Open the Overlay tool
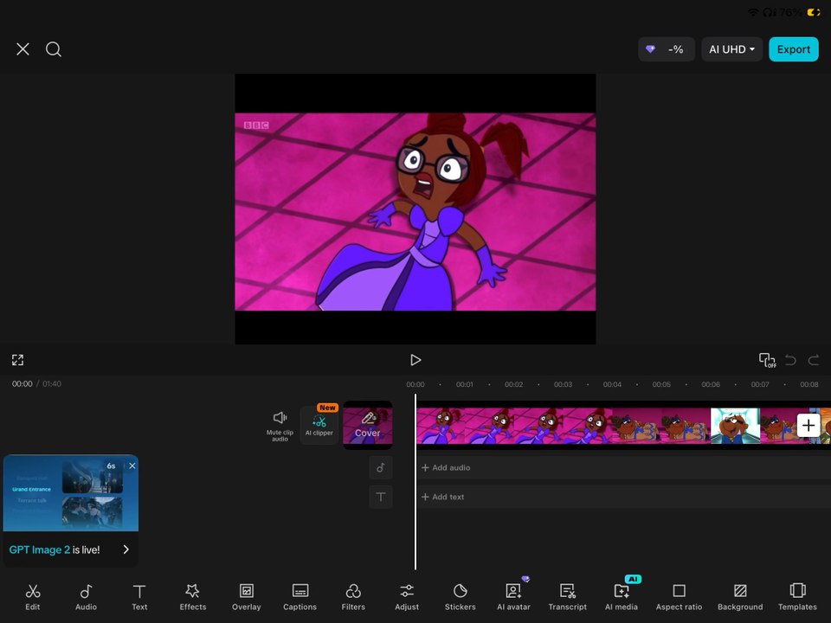Viewport: 831px width, 623px height. click(247, 596)
